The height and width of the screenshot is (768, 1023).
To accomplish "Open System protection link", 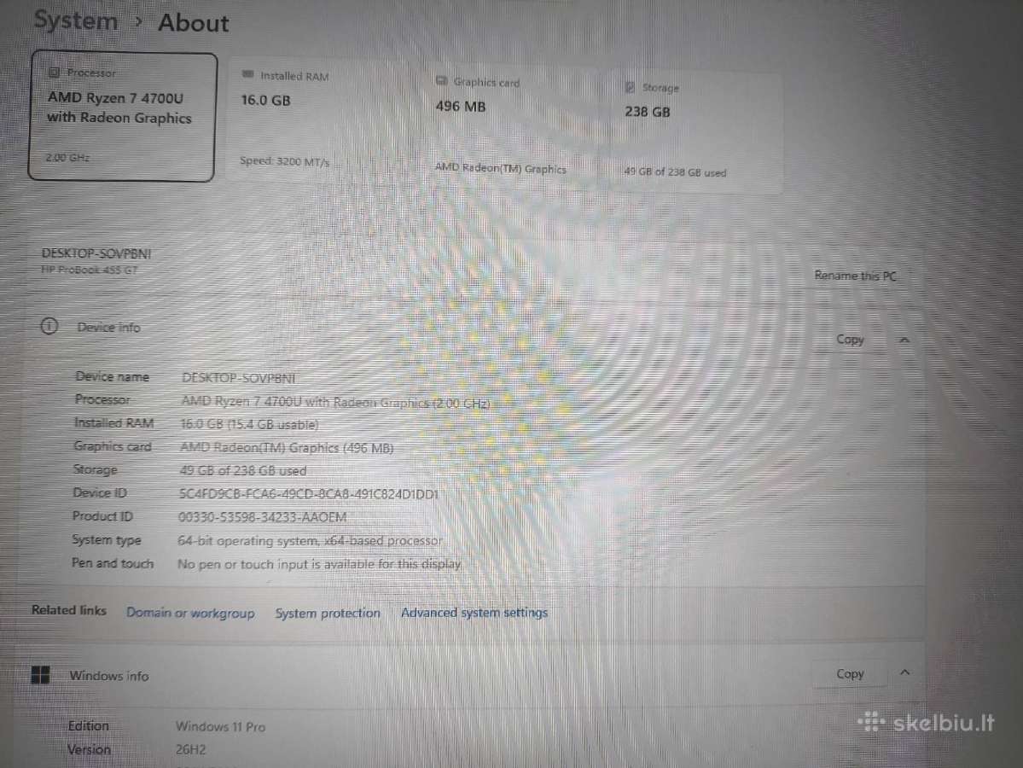I will pyautogui.click(x=328, y=614).
